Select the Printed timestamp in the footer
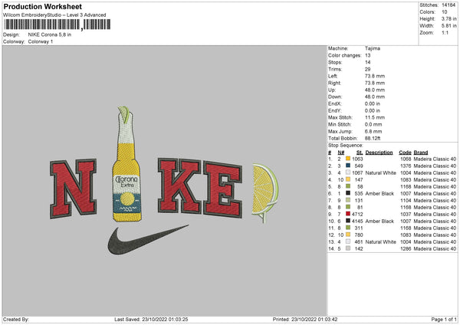 (305, 319)
